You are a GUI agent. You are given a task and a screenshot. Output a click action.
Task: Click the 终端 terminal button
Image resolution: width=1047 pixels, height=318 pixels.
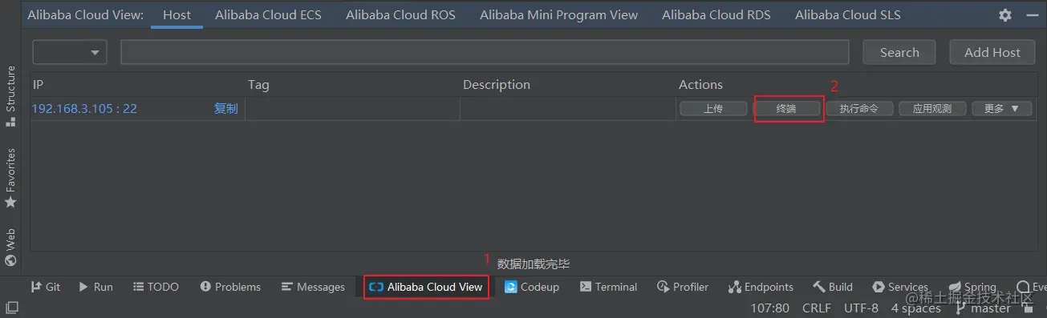click(x=786, y=109)
